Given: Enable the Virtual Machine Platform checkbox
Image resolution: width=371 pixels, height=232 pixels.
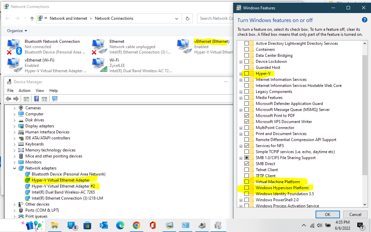Looking at the screenshot, I should (246, 182).
